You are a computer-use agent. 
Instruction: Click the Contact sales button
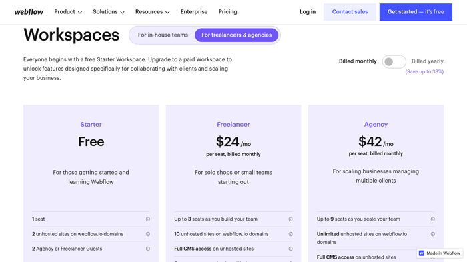(x=350, y=12)
